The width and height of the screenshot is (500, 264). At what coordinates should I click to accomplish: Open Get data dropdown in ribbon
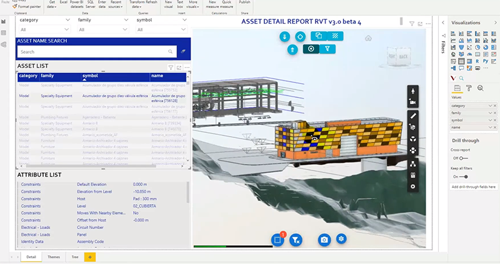pos(52,4)
